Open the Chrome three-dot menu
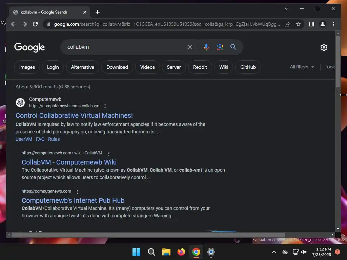Screen dimensions: 347x260 (x=333, y=24)
